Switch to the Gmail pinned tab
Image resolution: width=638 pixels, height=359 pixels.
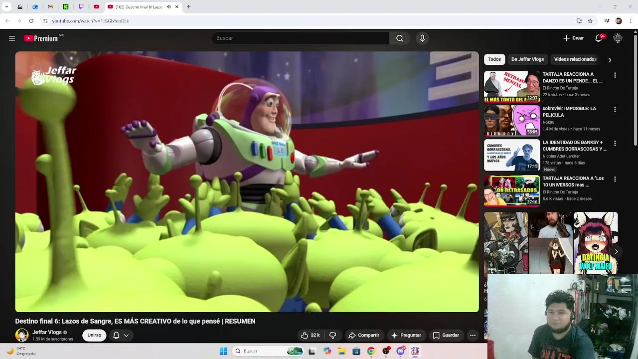[50, 7]
